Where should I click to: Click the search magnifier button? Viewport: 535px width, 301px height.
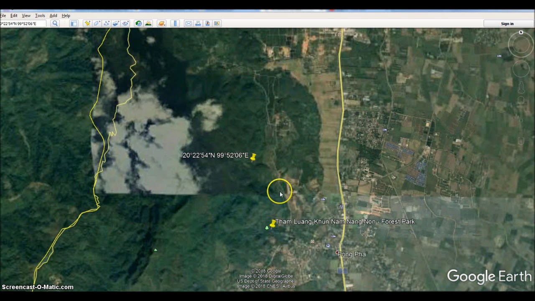(55, 23)
